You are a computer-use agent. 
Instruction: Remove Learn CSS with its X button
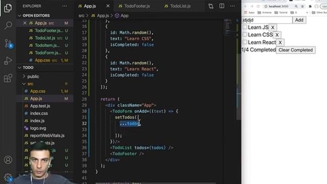point(277,35)
